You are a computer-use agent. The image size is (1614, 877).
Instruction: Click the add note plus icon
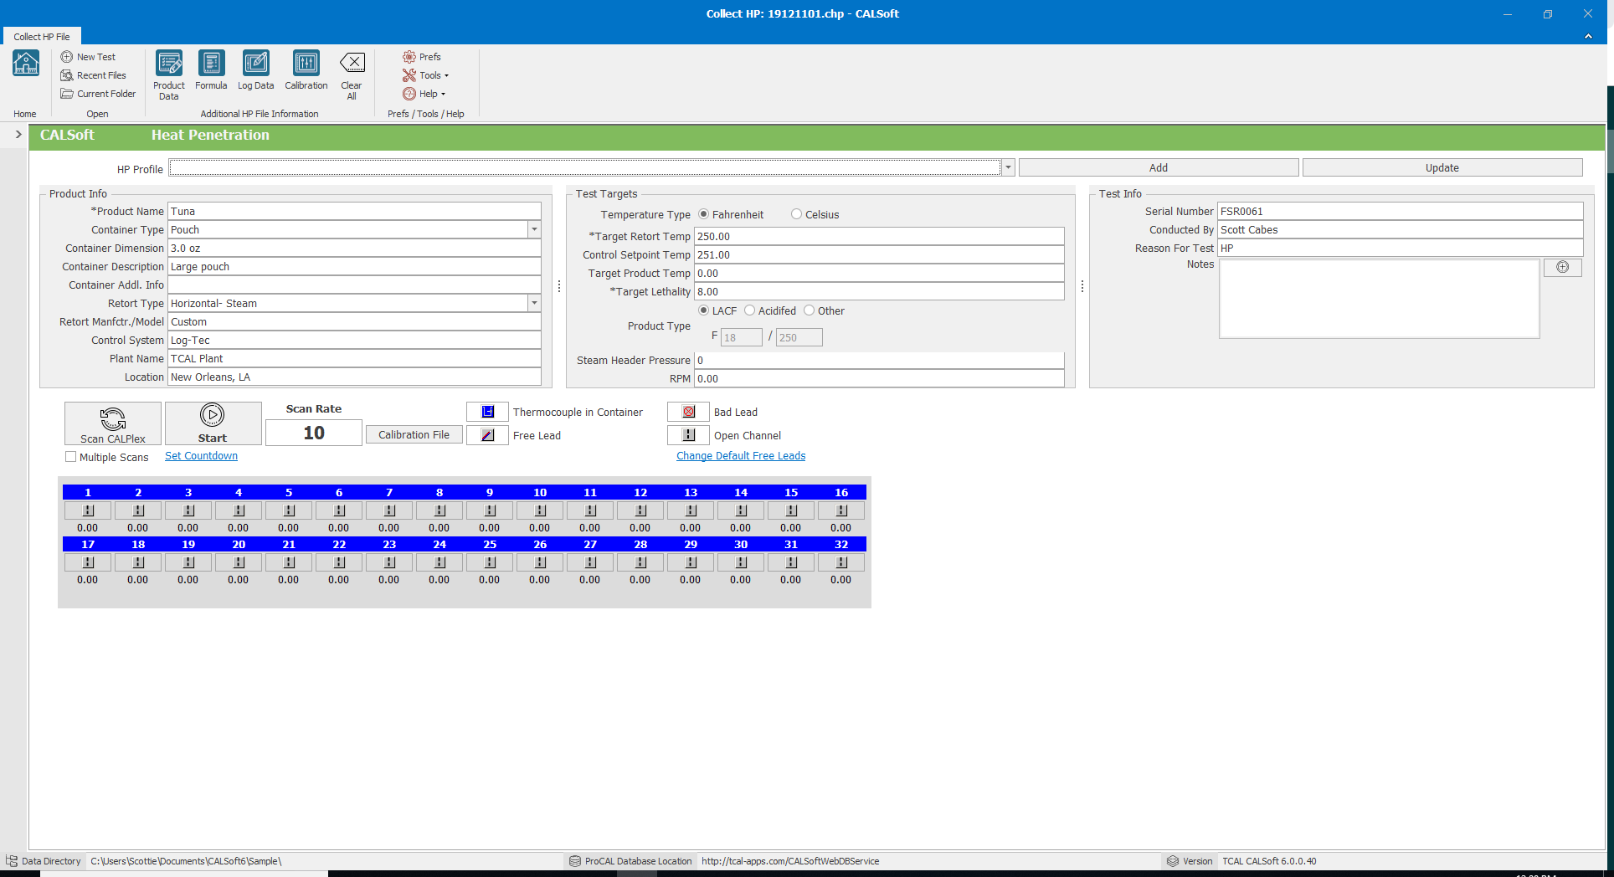[x=1562, y=267]
